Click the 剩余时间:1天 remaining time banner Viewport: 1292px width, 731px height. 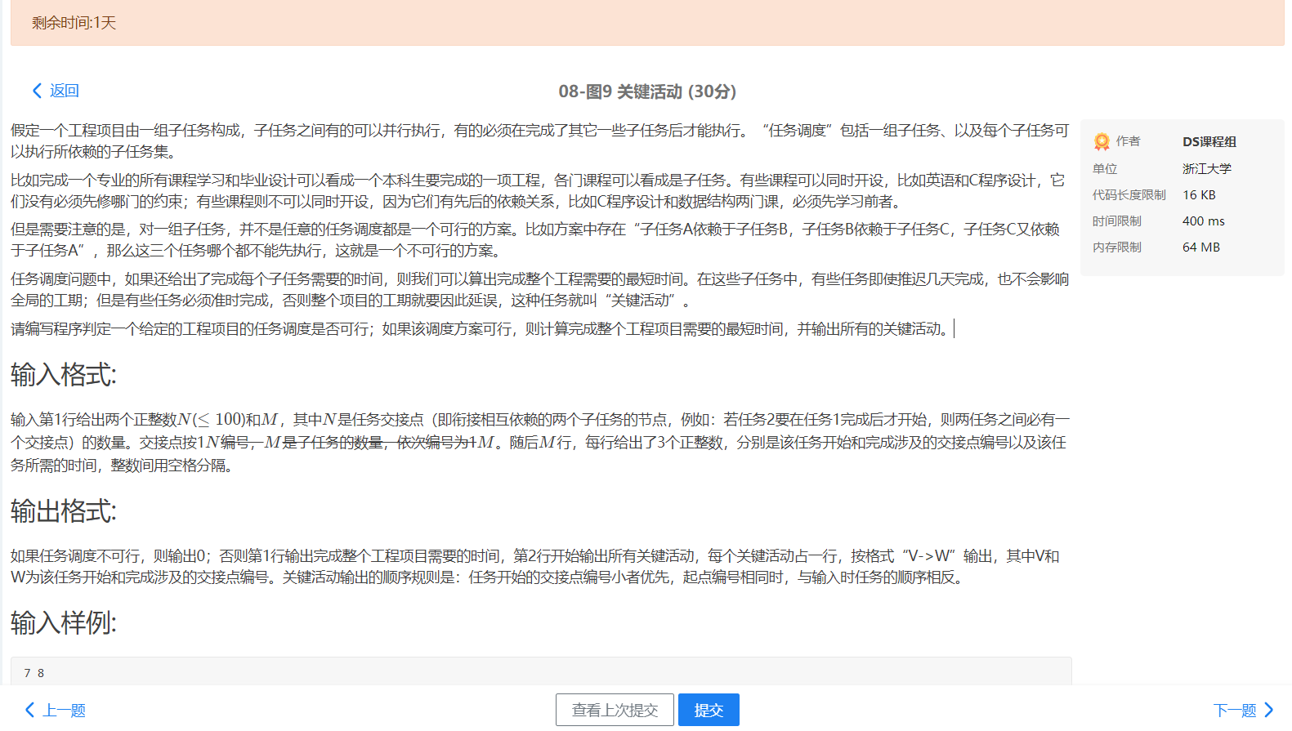coord(647,23)
